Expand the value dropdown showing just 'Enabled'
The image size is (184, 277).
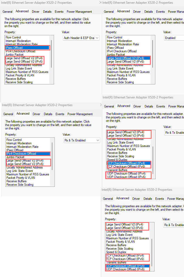click(174, 38)
